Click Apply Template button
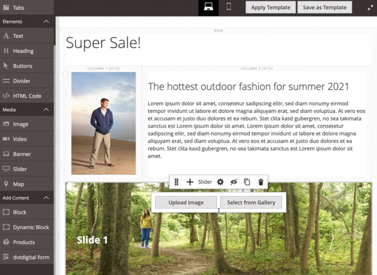The height and width of the screenshot is (275, 377). point(270,8)
